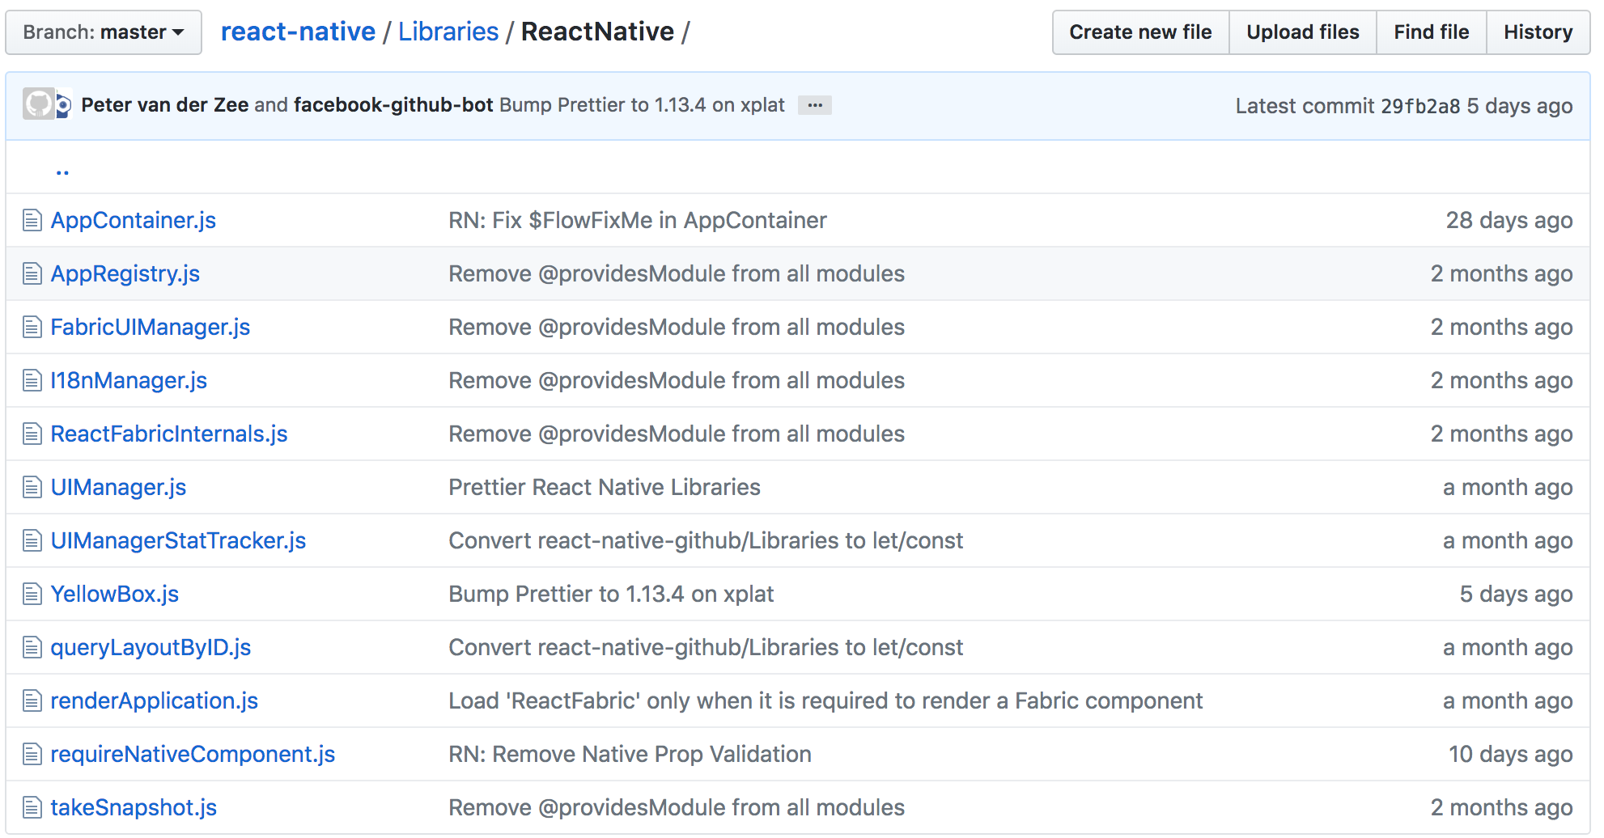
Task: Click the file icon for AppRegistry.js
Action: click(32, 273)
